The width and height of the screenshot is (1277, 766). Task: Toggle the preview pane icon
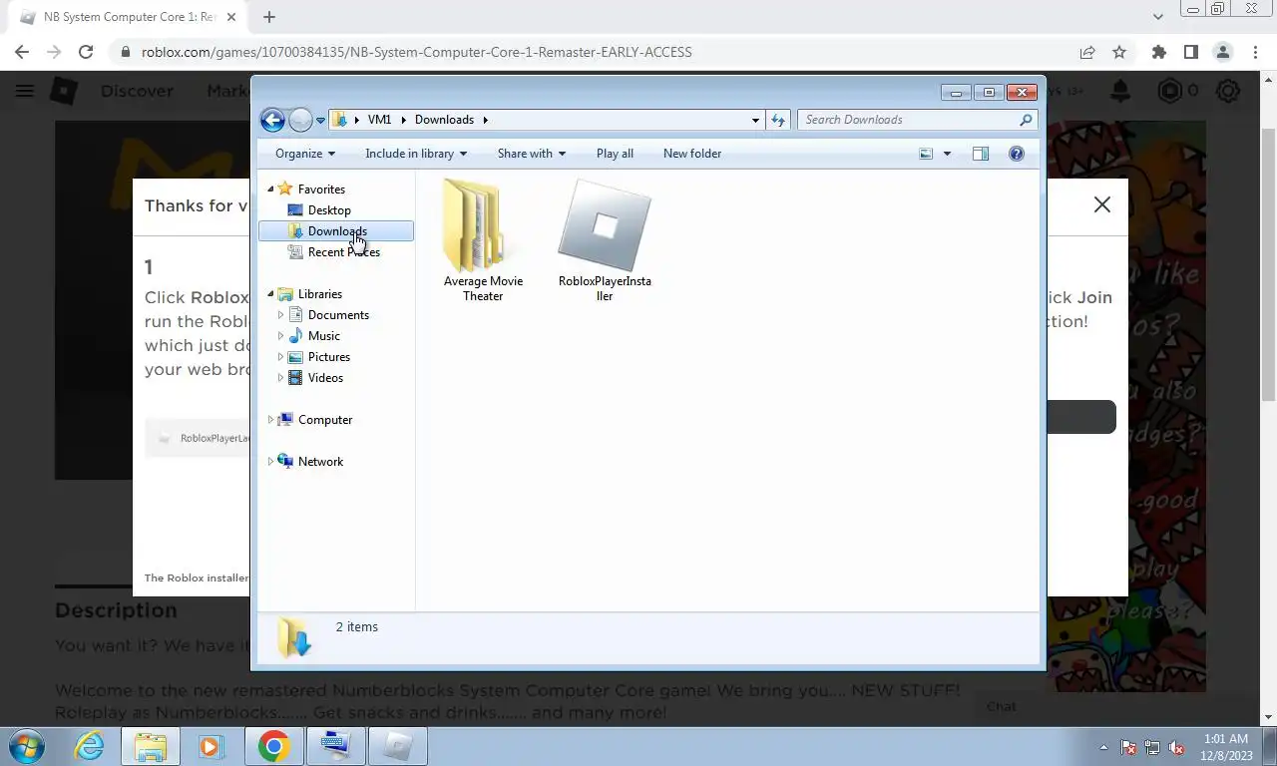pos(981,154)
